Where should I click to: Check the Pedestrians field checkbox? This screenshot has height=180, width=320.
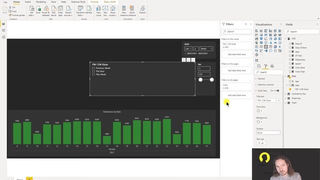290,59
